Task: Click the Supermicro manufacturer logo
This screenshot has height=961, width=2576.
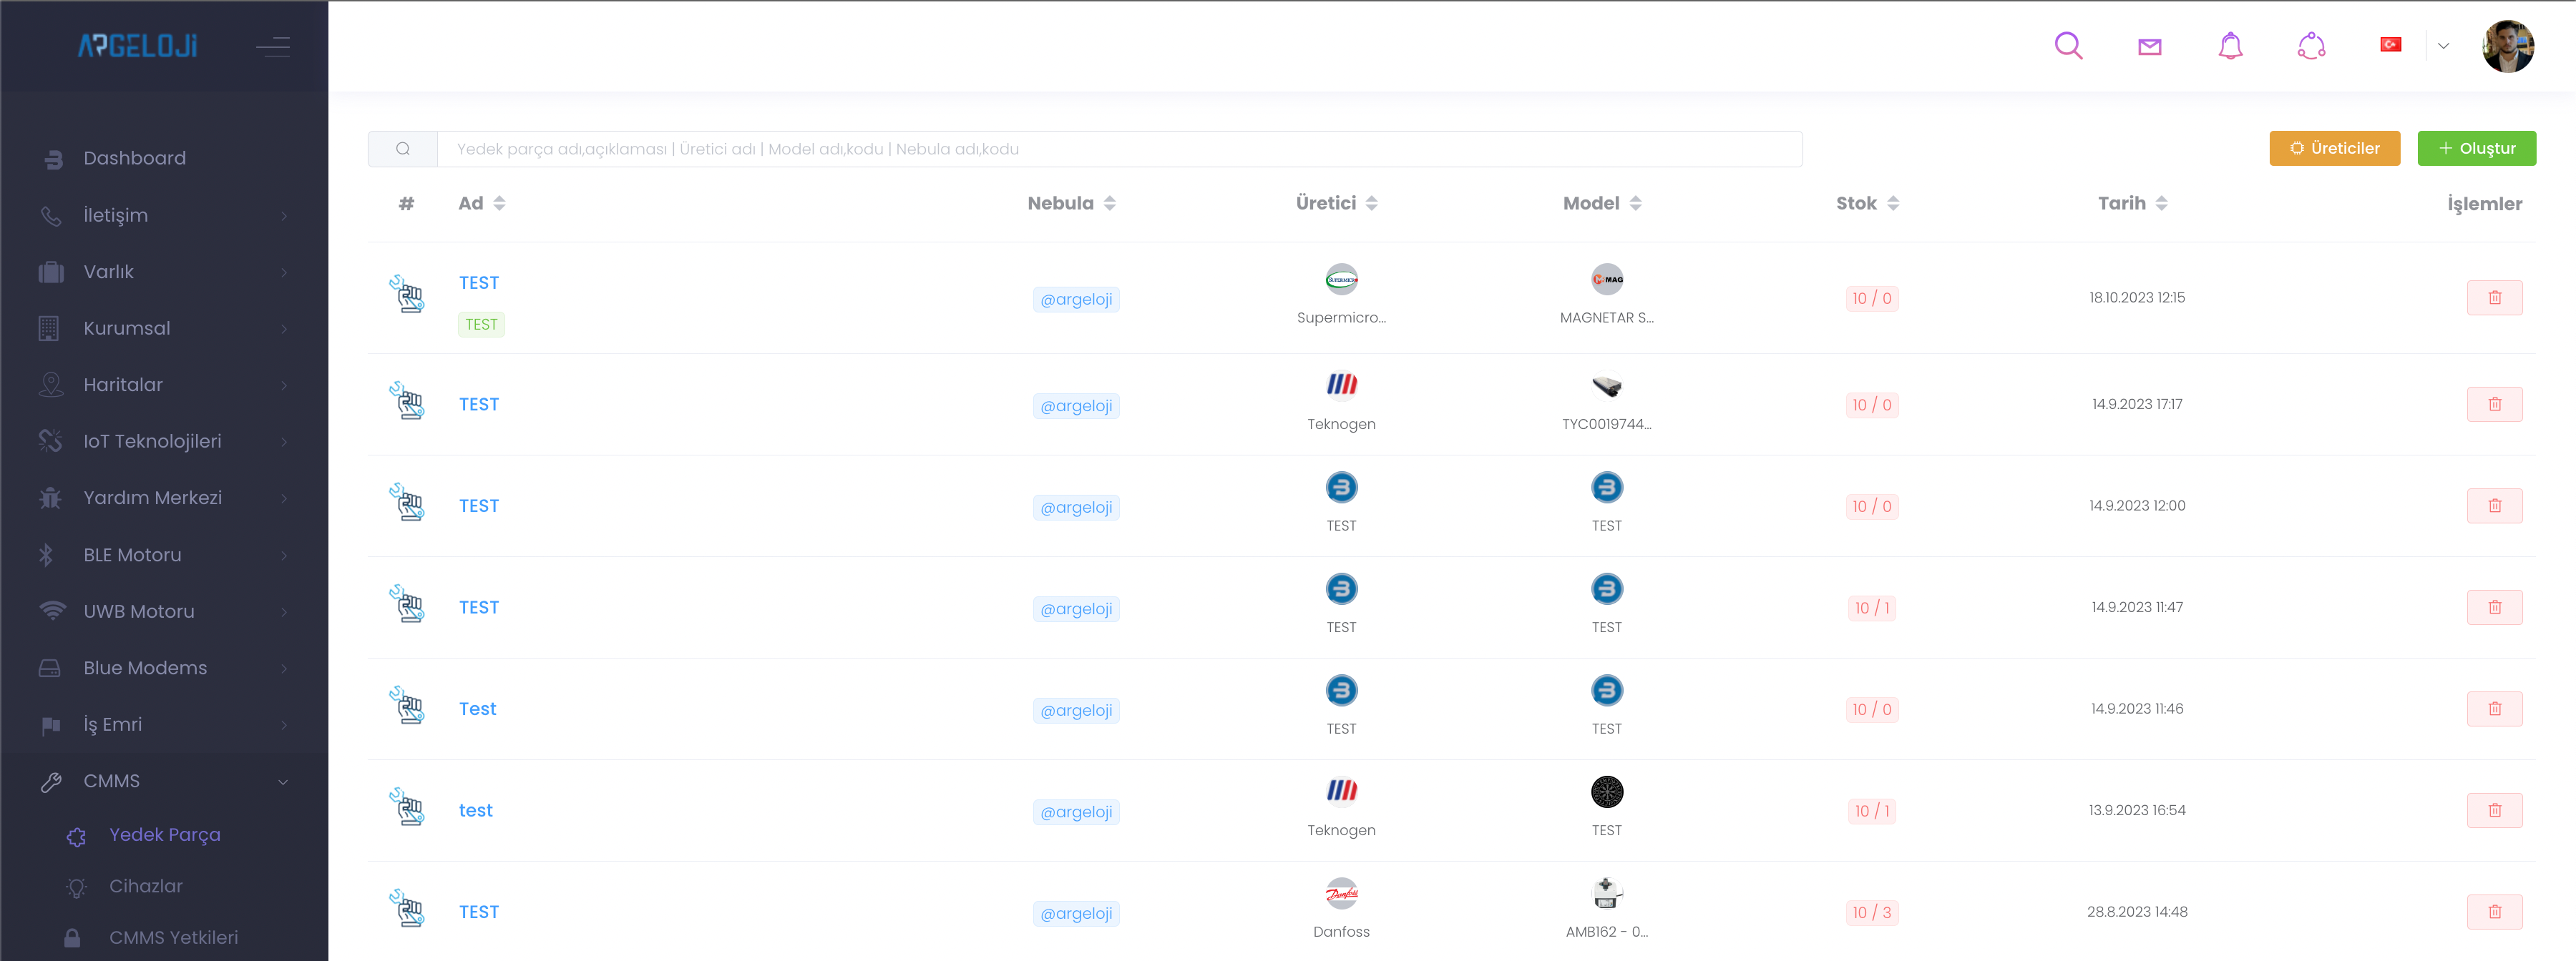Action: tap(1341, 280)
